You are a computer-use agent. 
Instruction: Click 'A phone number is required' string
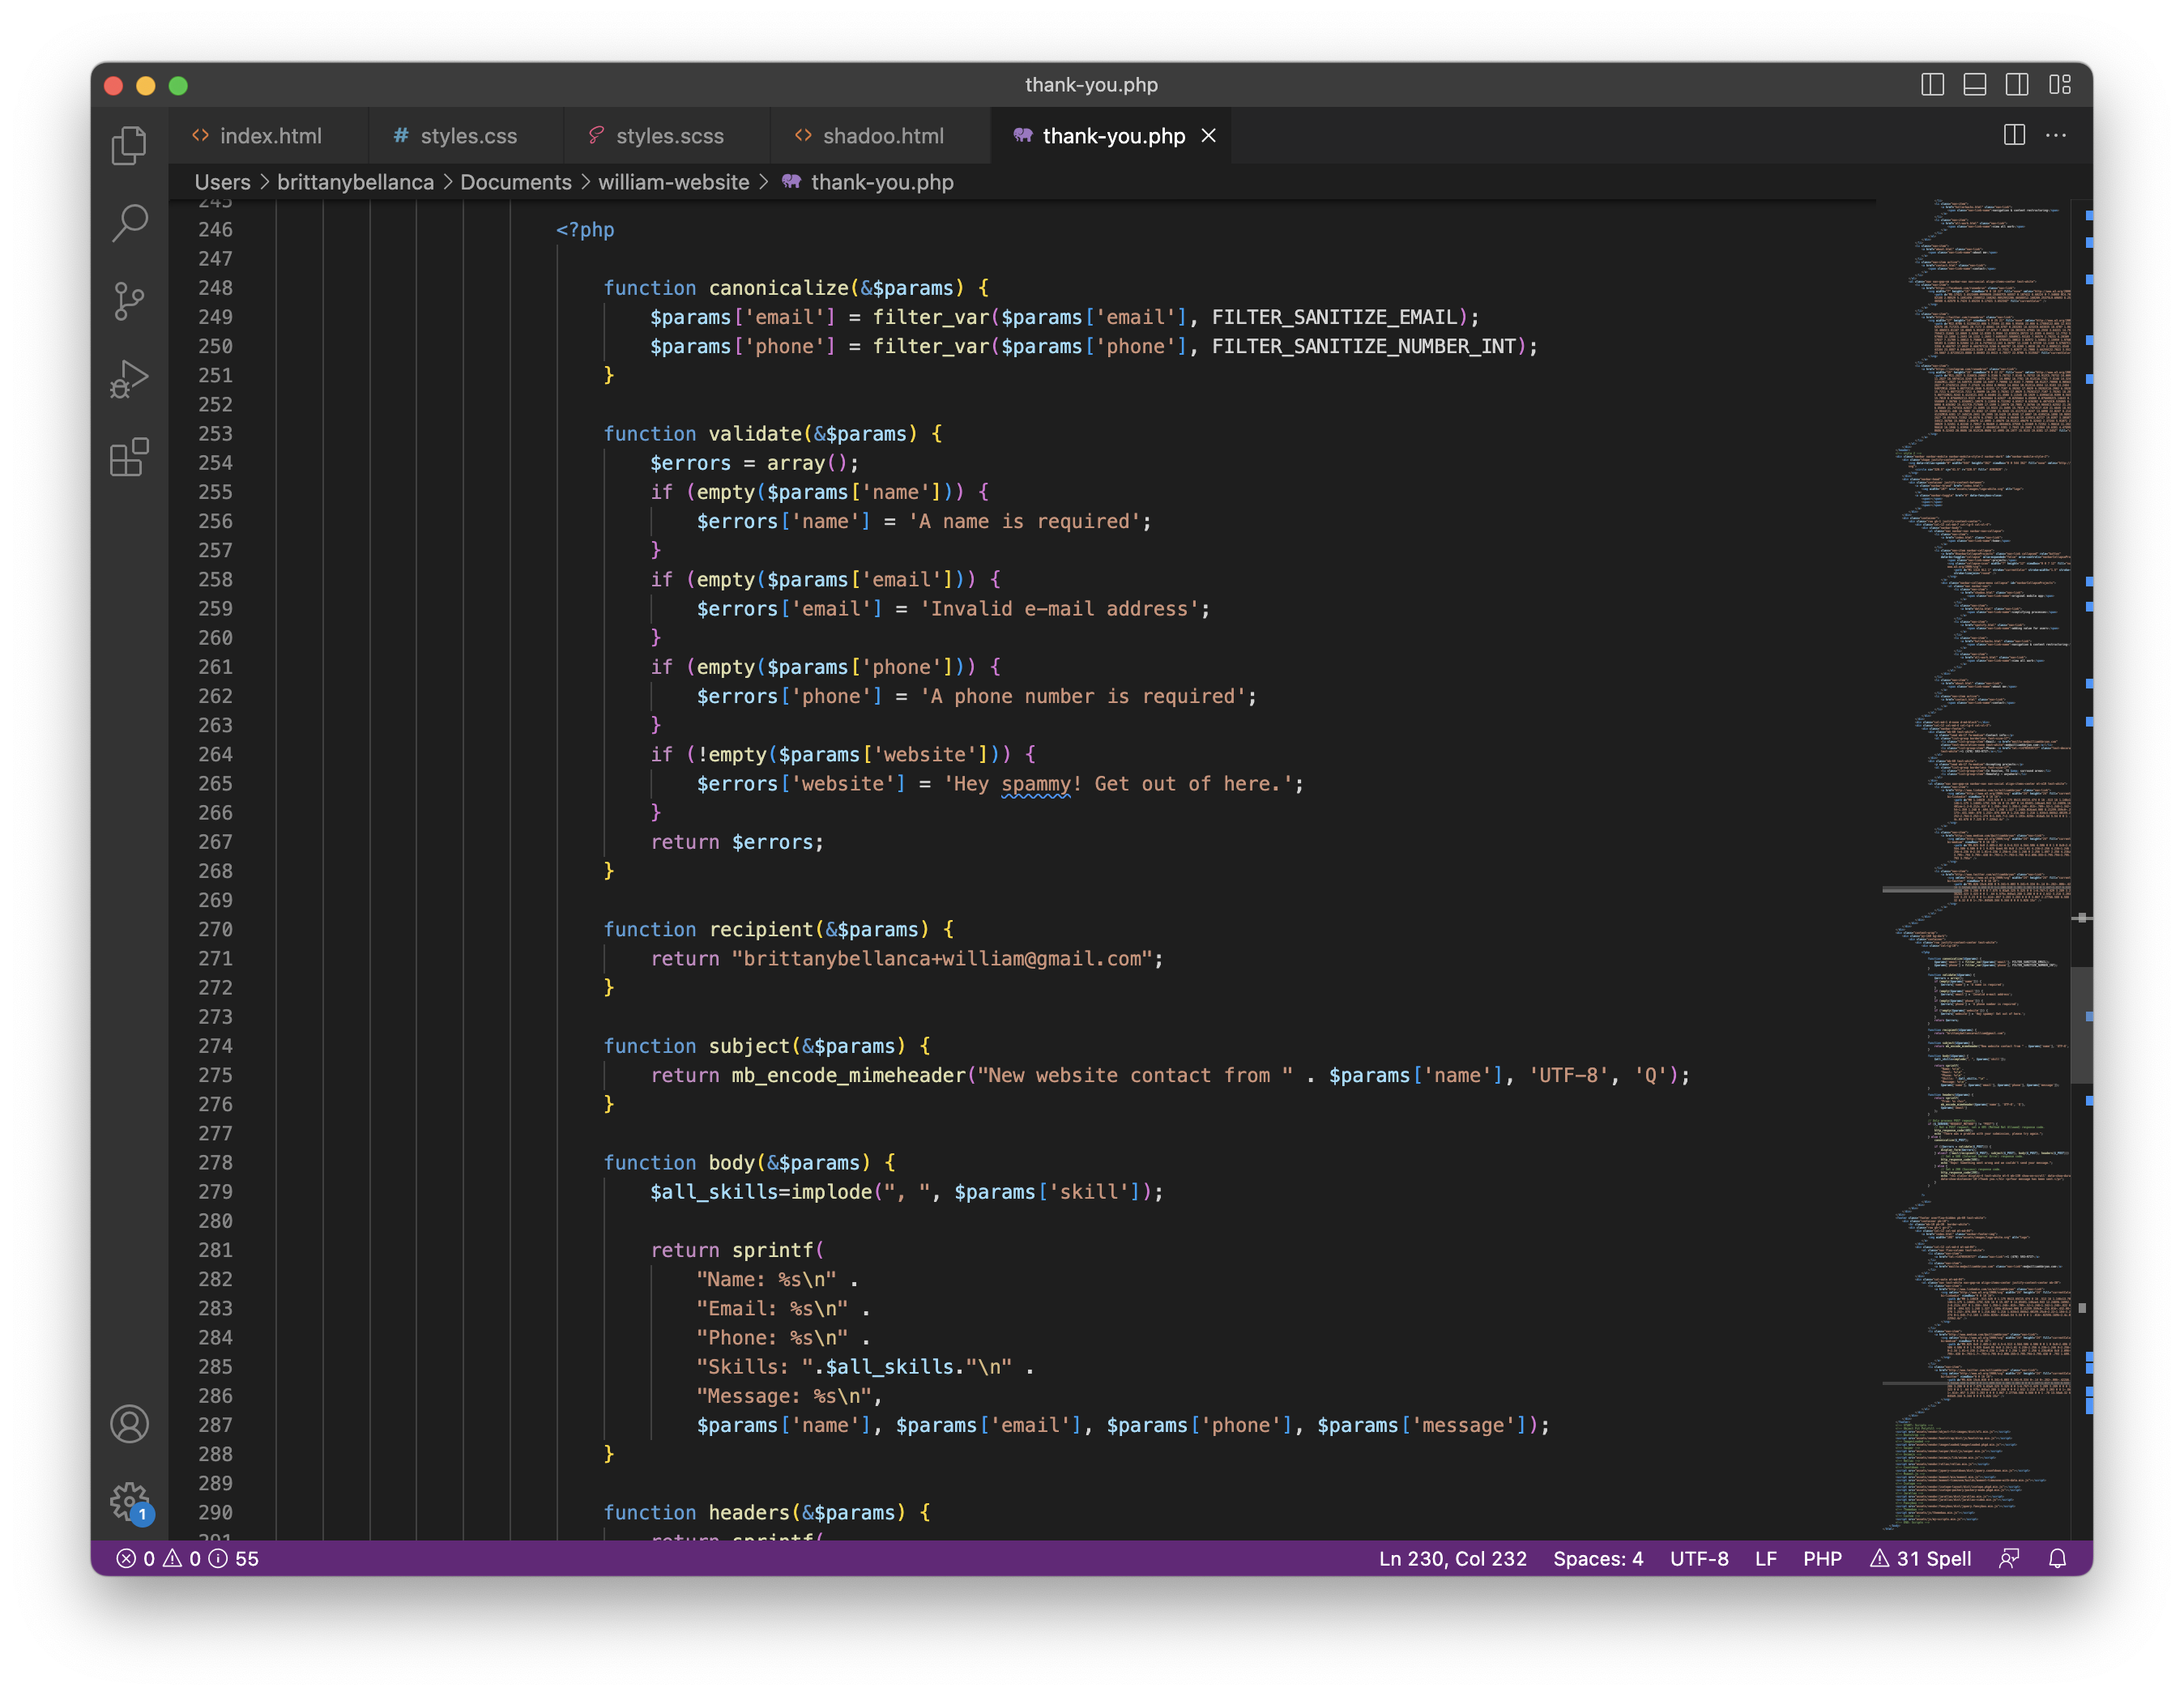tap(1083, 696)
